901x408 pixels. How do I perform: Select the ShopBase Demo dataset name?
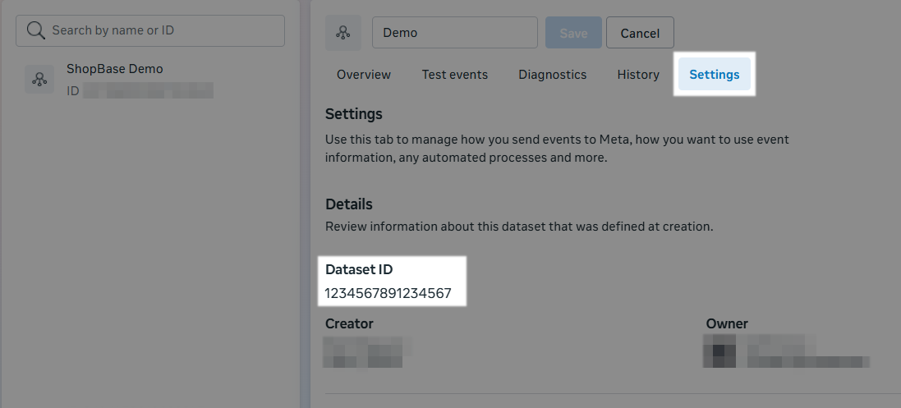[114, 69]
